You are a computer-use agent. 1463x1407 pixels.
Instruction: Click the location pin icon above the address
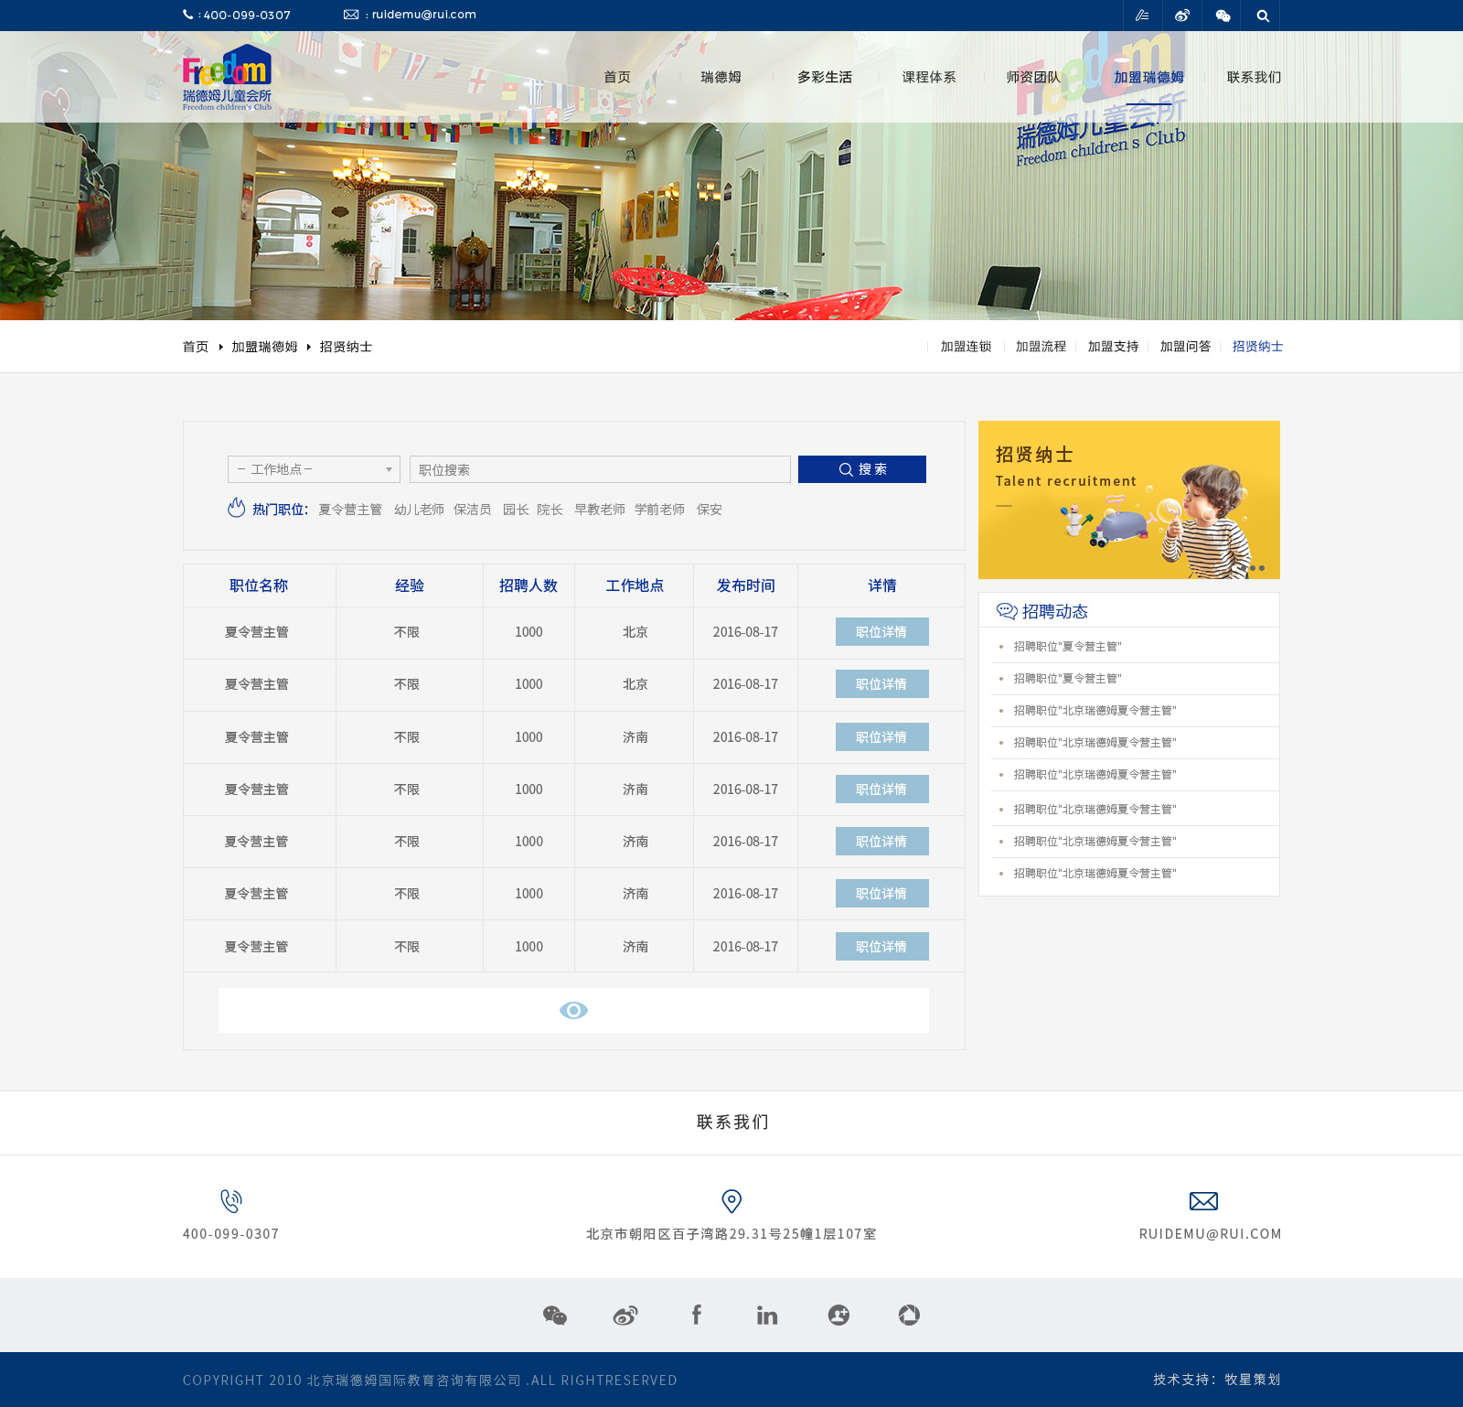[x=729, y=1200]
